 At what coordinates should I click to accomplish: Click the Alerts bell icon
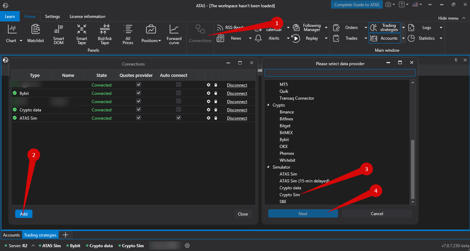point(258,38)
